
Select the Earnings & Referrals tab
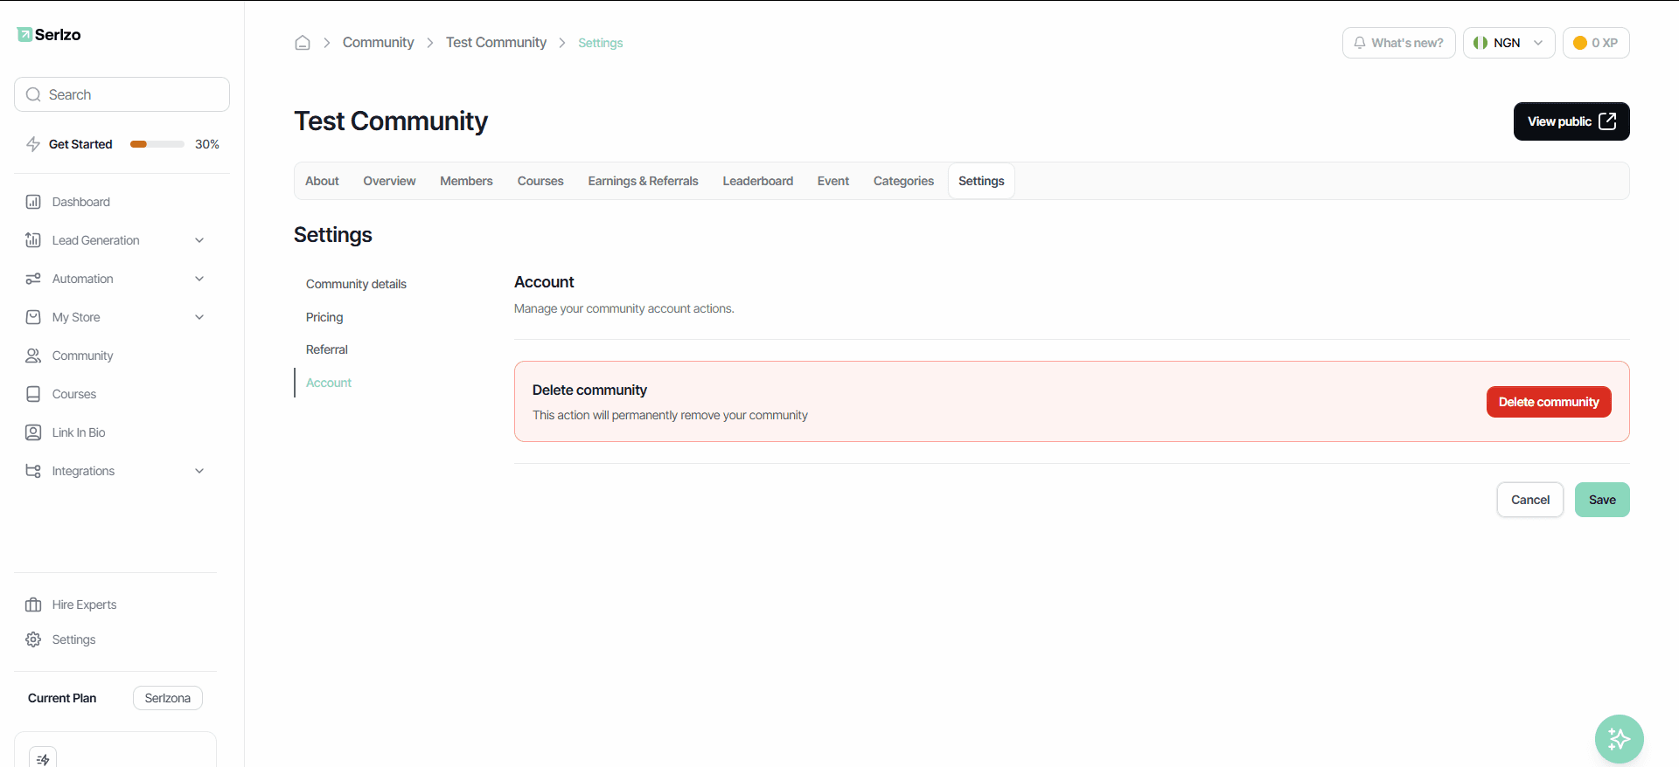click(643, 181)
